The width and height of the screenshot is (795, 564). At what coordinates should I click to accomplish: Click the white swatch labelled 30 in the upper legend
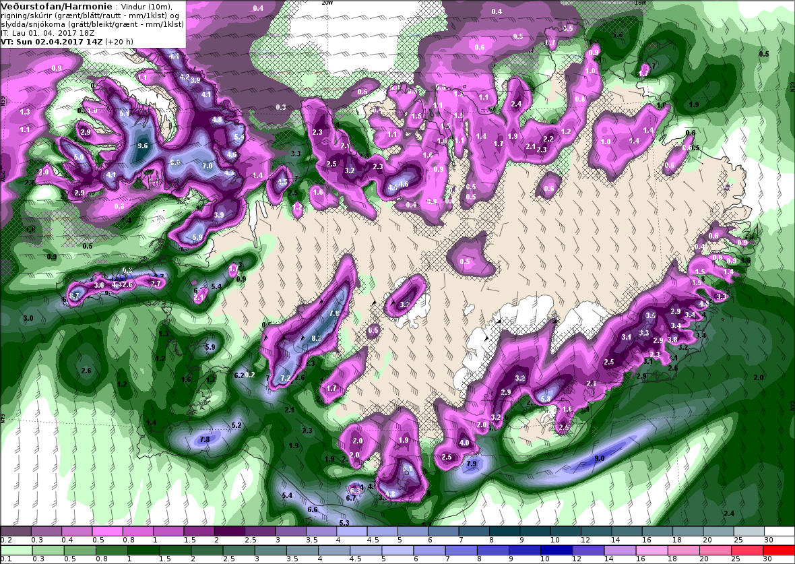(x=779, y=532)
